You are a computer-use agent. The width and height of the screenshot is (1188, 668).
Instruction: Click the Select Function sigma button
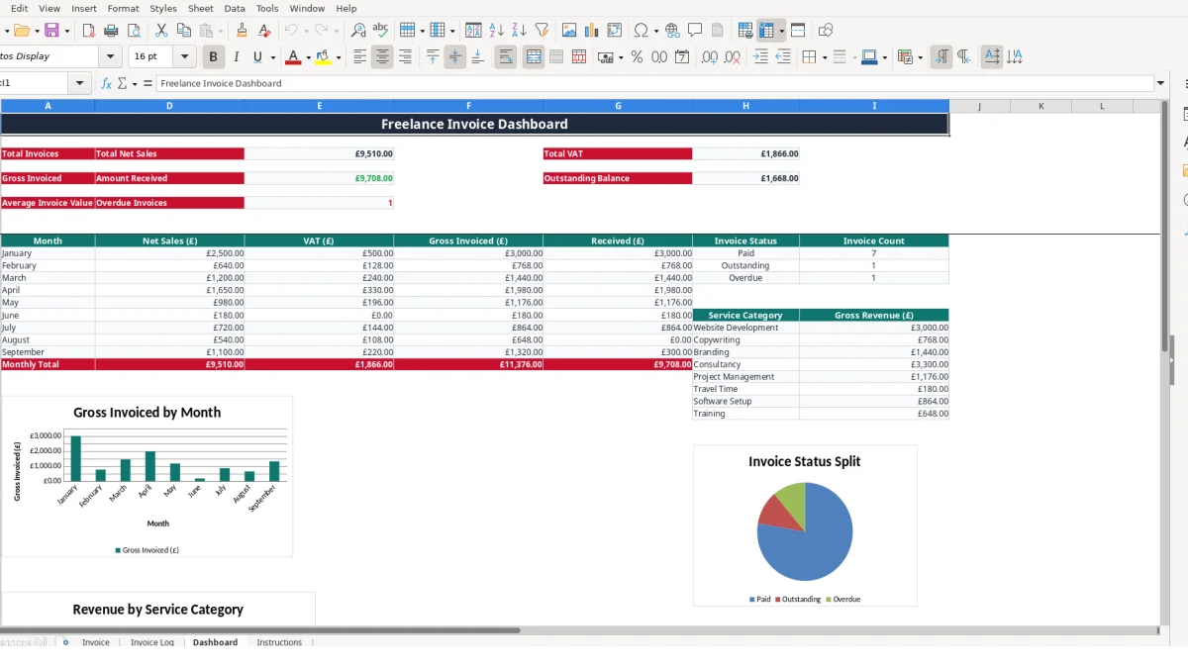coord(122,83)
